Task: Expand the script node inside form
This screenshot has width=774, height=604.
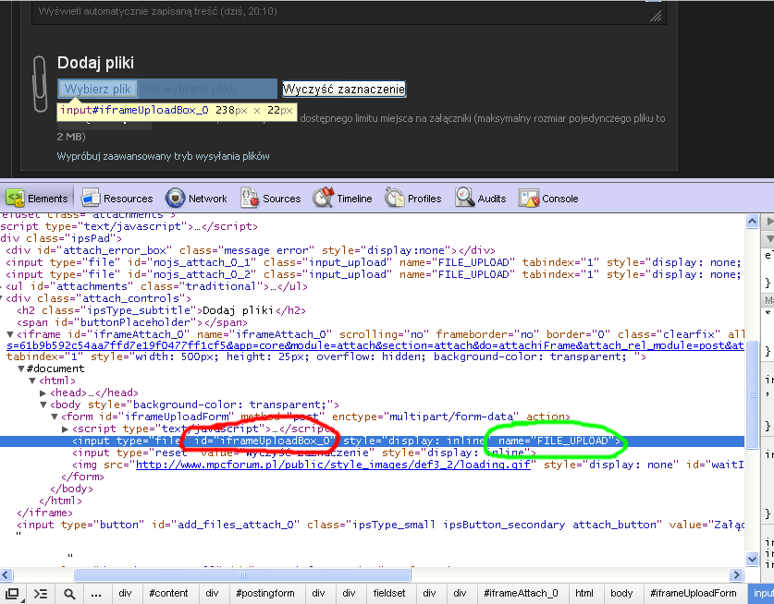Action: 65,429
